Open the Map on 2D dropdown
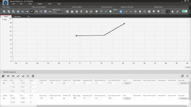Screen dimensions: 191x107 click(x=58, y=12)
